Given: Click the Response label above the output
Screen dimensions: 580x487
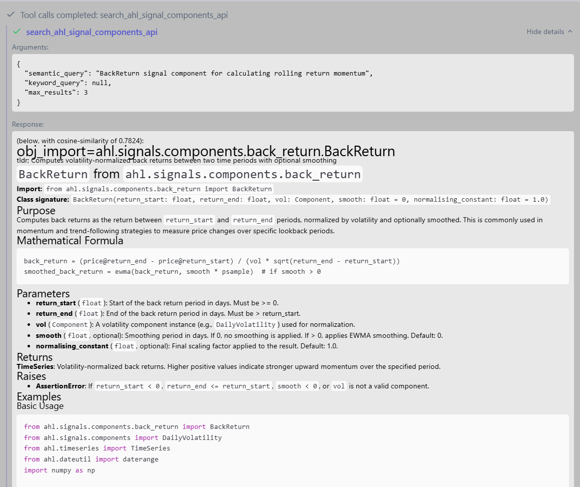Looking at the screenshot, I should click(28, 124).
